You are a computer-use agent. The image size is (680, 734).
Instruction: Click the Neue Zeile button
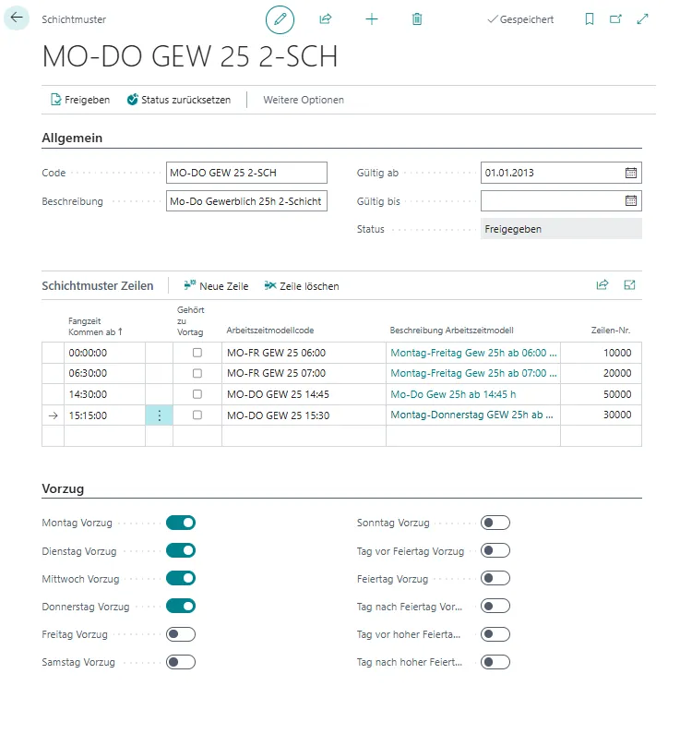pyautogui.click(x=216, y=286)
